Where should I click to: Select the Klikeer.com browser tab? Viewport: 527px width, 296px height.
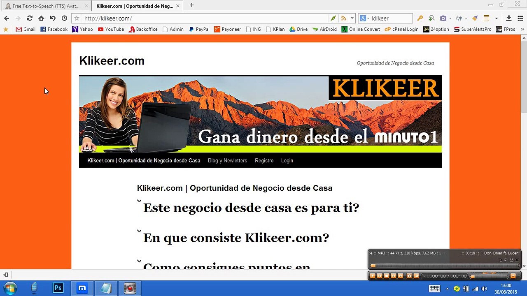137,6
